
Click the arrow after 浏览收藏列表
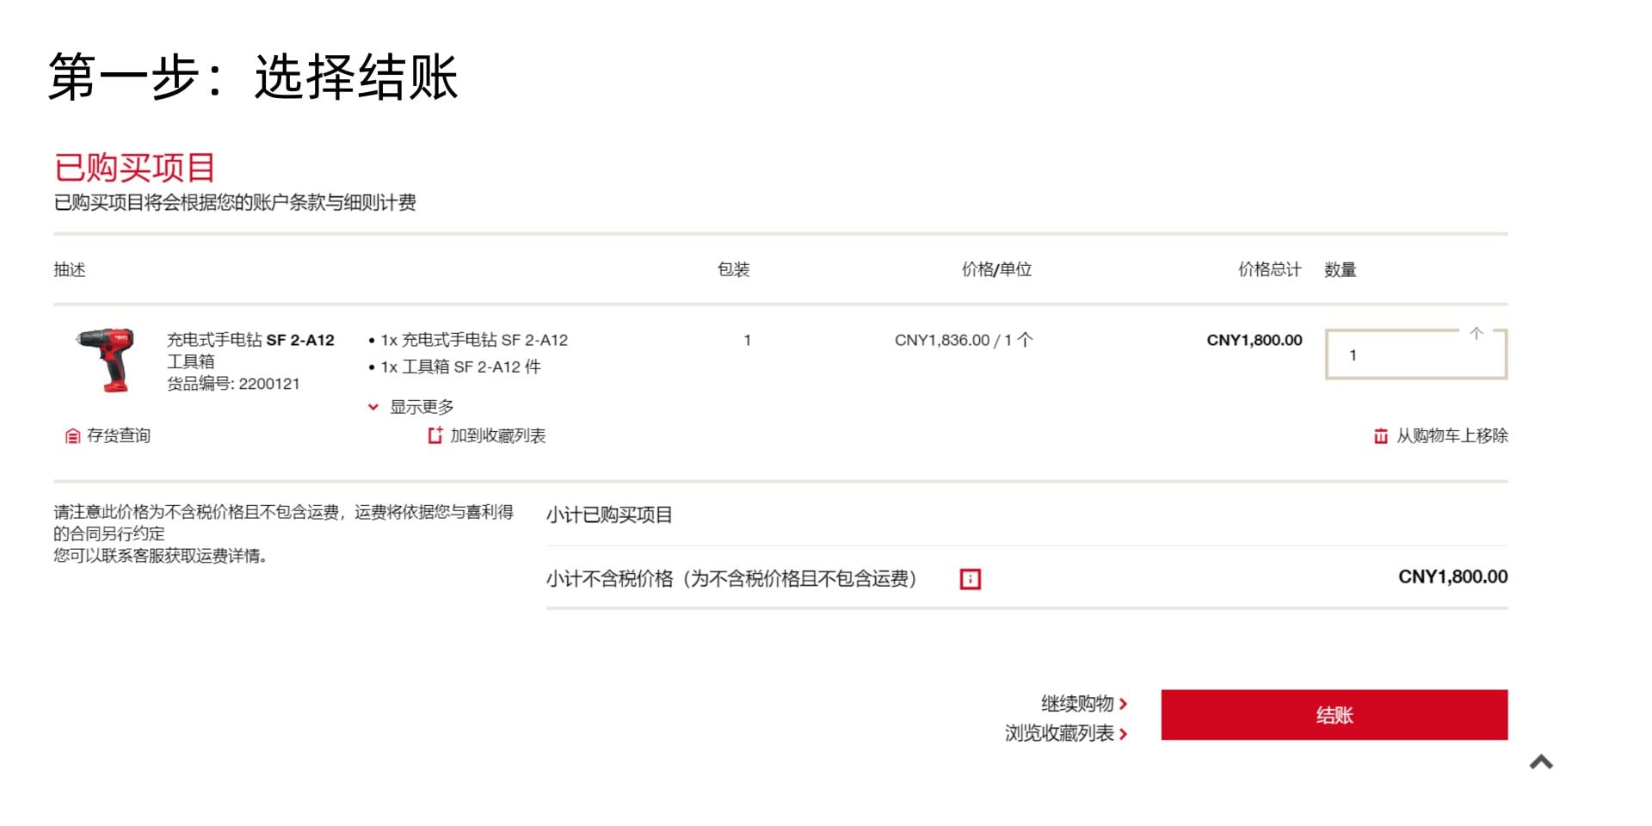pyautogui.click(x=1125, y=733)
